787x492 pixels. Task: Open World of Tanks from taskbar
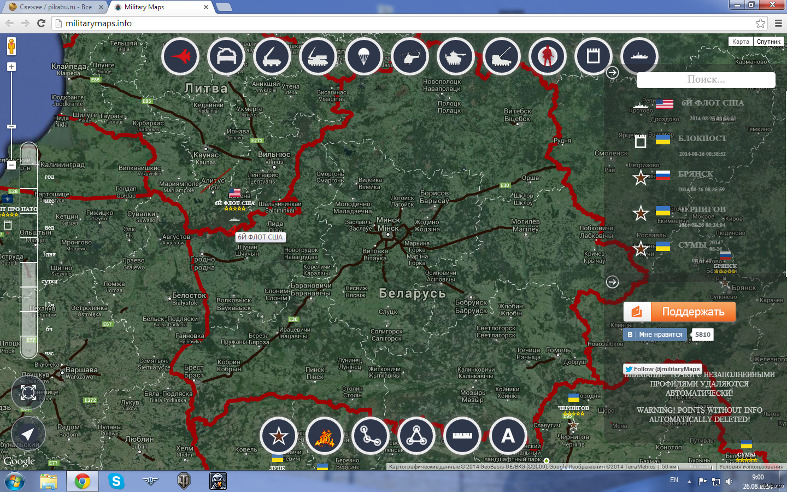coord(184,482)
